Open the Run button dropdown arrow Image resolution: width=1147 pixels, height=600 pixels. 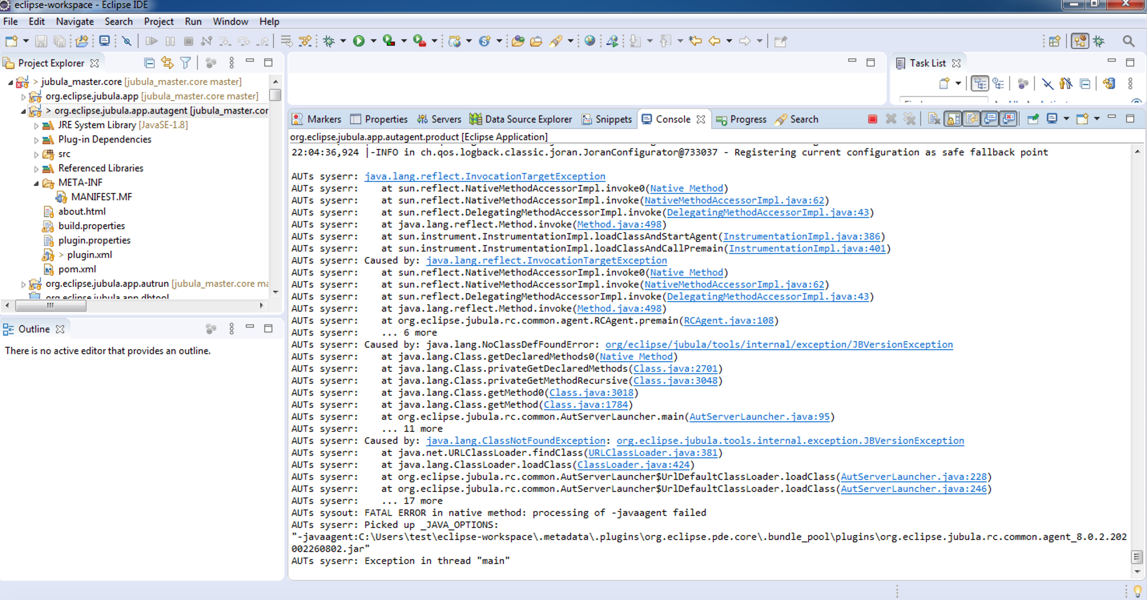click(x=373, y=41)
